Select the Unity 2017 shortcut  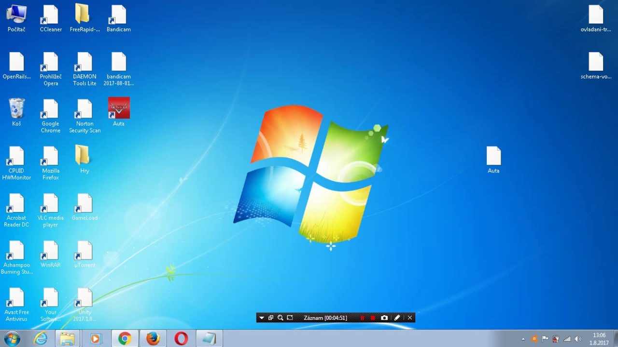point(84,305)
